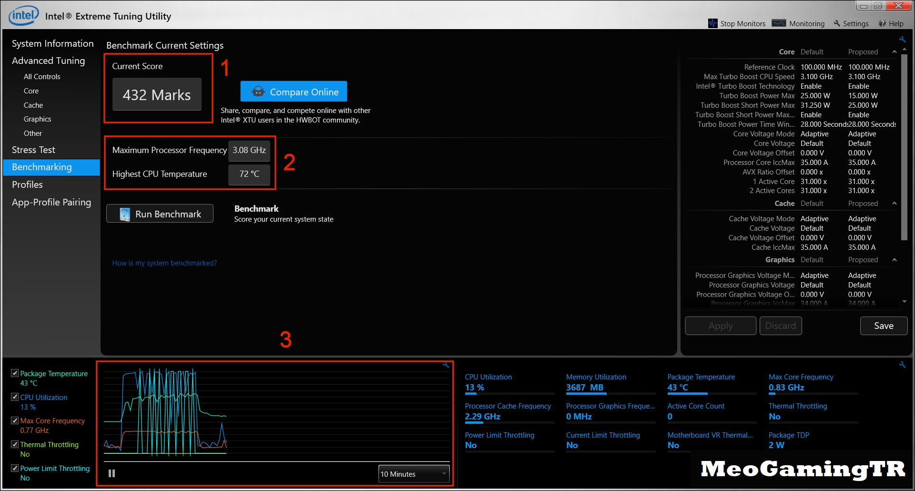Click the Settings wrench icon in header

click(x=837, y=23)
